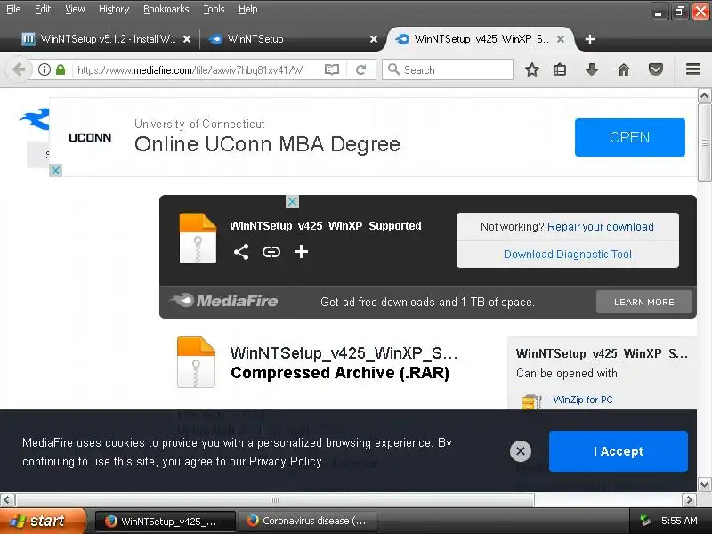Open a new tab with the plus button
Viewport: 712px width, 534px height.
[590, 39]
